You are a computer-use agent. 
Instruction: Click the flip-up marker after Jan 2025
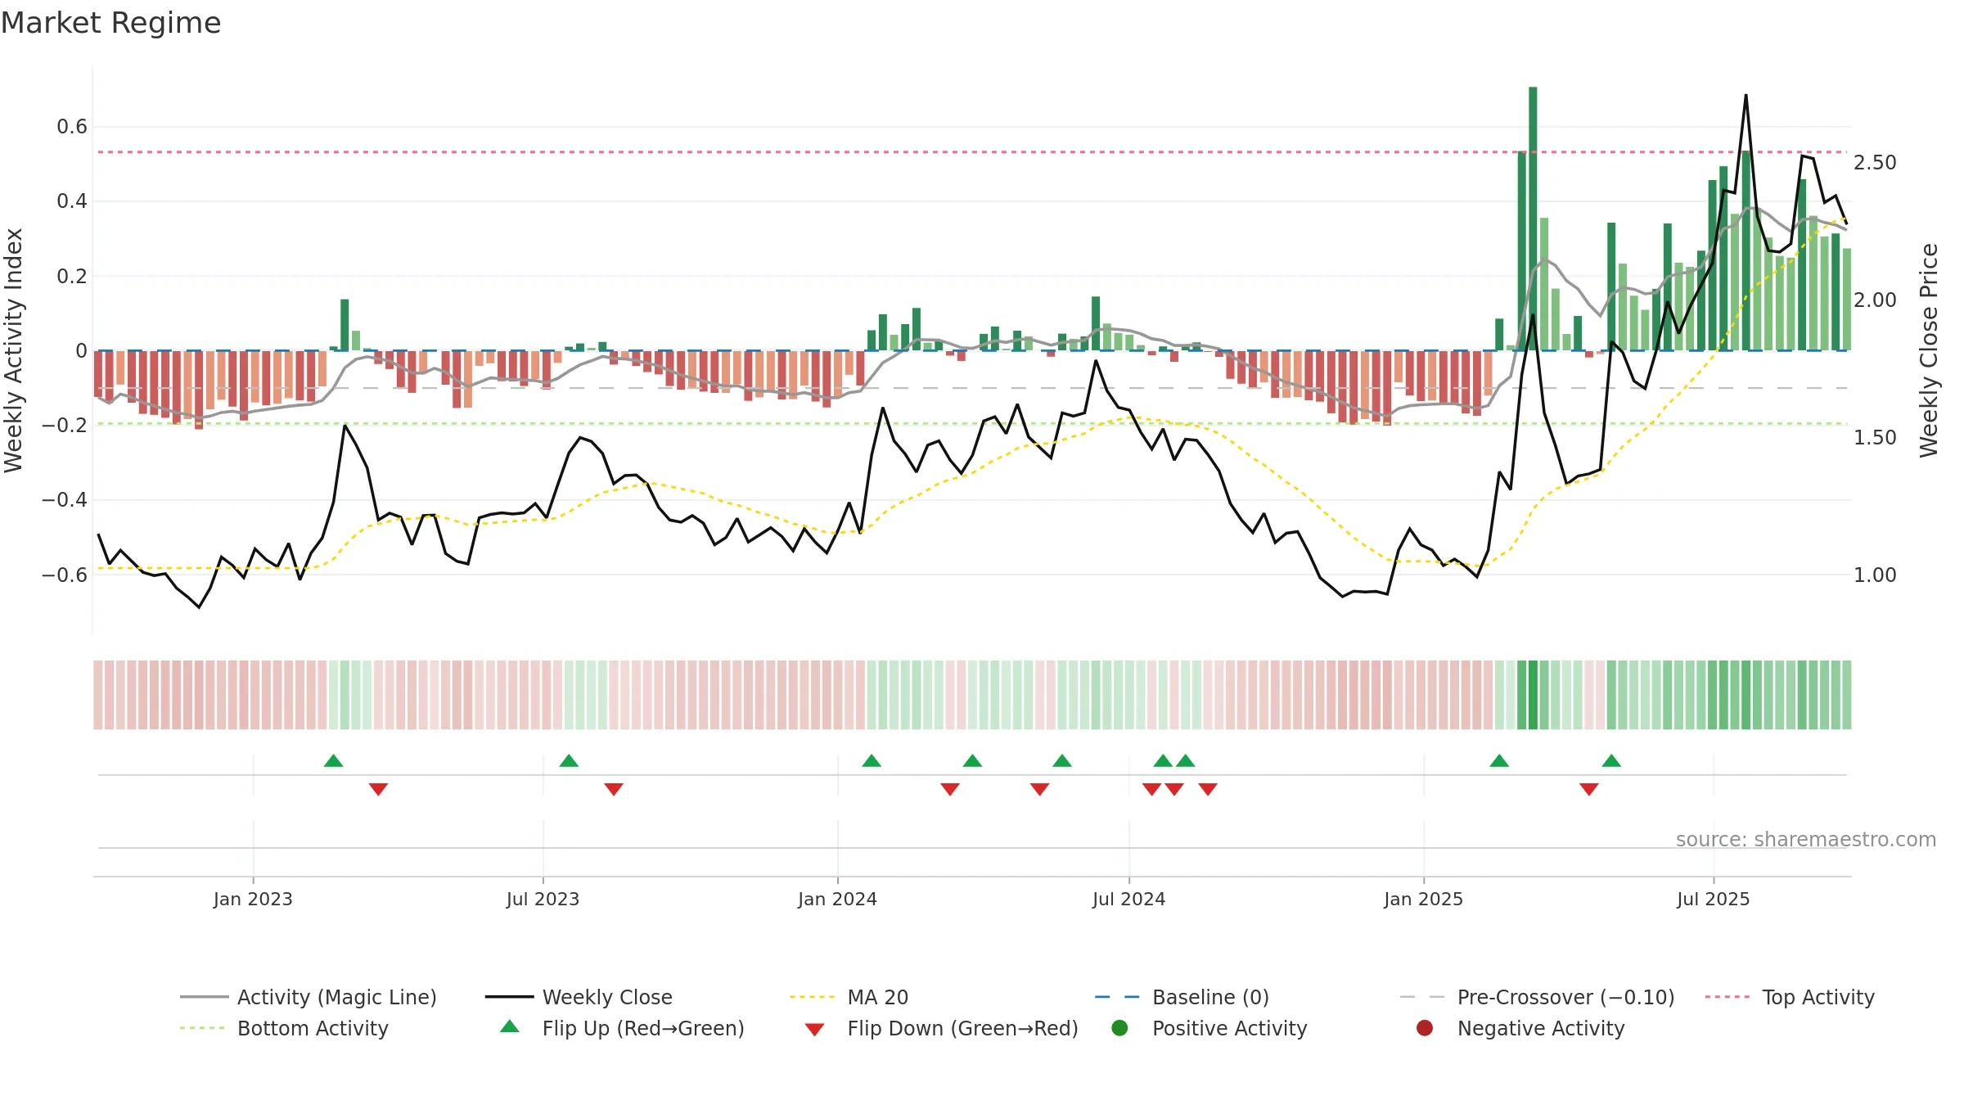pyautogui.click(x=1499, y=761)
